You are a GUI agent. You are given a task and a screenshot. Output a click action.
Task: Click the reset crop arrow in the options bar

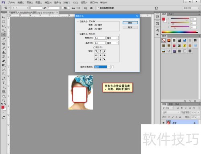pos(156,8)
